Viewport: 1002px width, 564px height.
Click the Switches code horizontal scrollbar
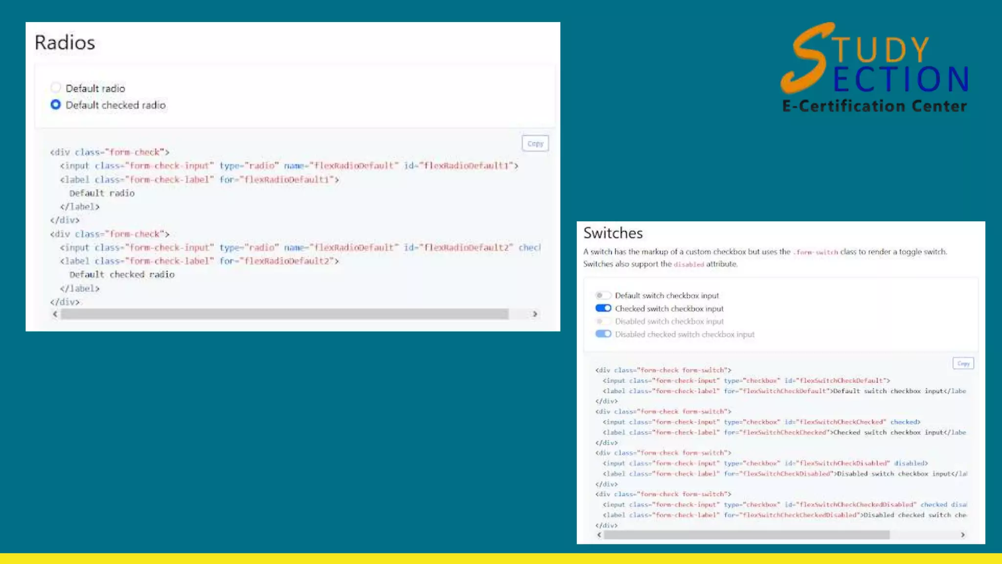pos(746,535)
